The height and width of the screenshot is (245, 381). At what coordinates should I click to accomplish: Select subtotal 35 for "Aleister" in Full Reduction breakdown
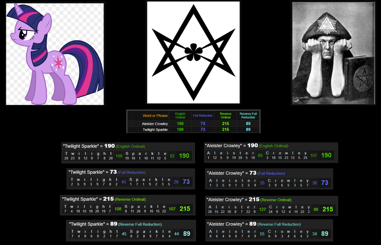262,183
